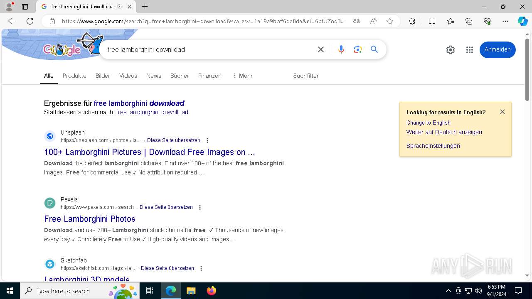The width and height of the screenshot is (532, 299).
Task: Close the 'free lamborghini downlload' tab
Action: (x=130, y=7)
